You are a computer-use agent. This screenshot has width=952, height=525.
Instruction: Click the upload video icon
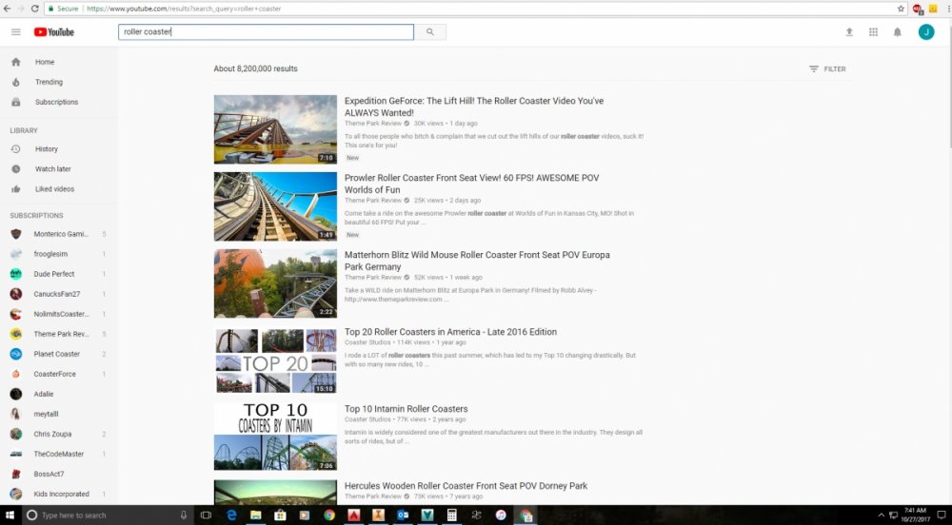coord(849,32)
